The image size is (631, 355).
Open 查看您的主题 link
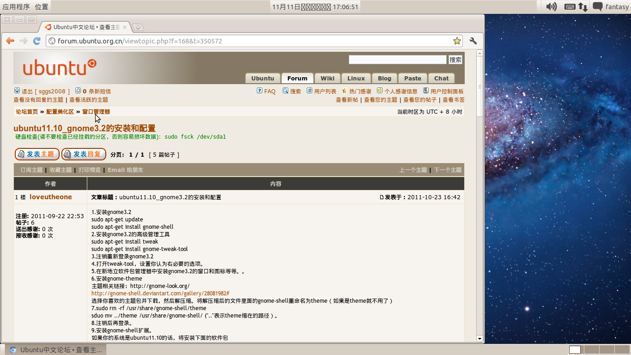coord(381,100)
